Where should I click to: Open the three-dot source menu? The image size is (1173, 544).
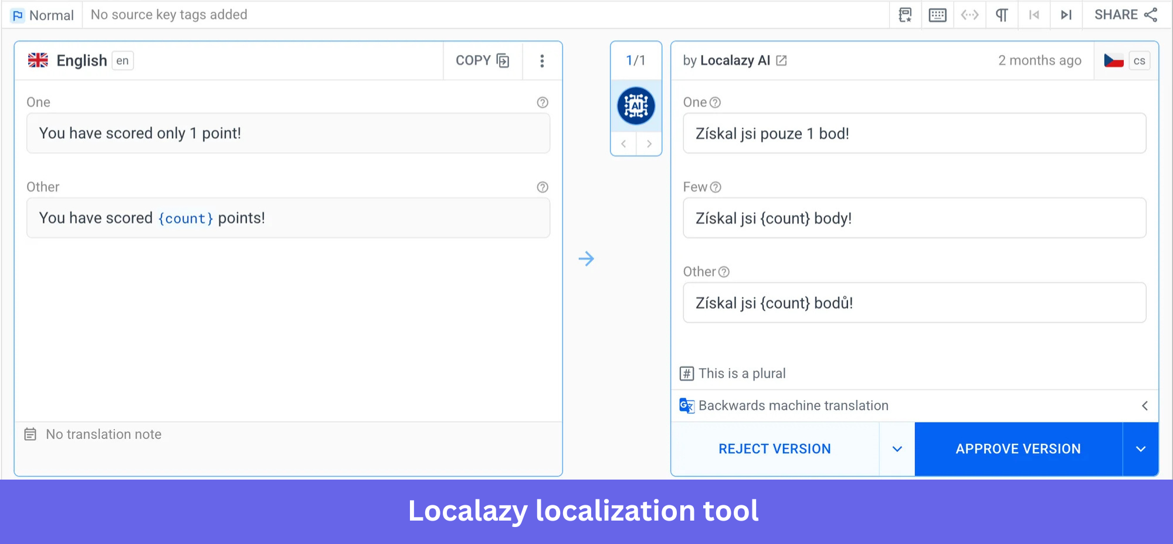[542, 60]
